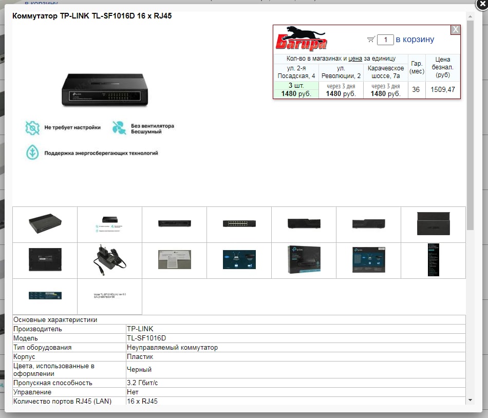
Task: Open the underlined 'цена' link
Action: tap(355, 59)
